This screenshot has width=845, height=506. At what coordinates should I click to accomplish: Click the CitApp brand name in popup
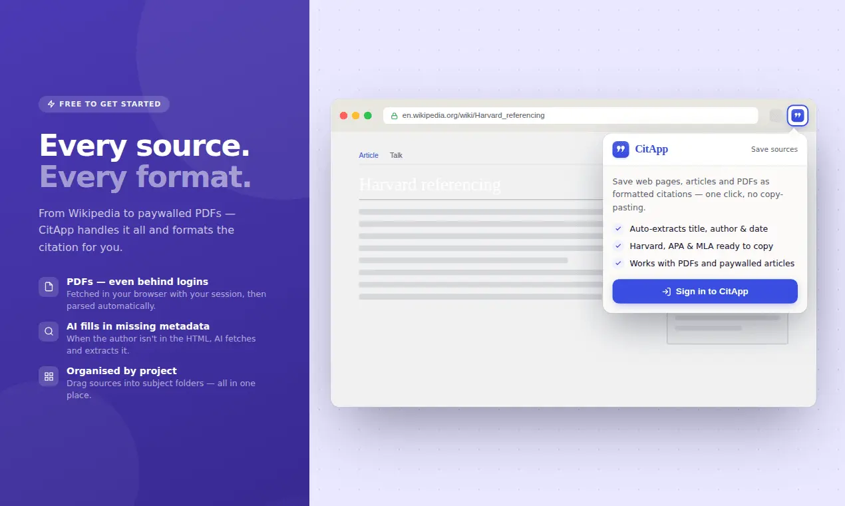pos(651,149)
